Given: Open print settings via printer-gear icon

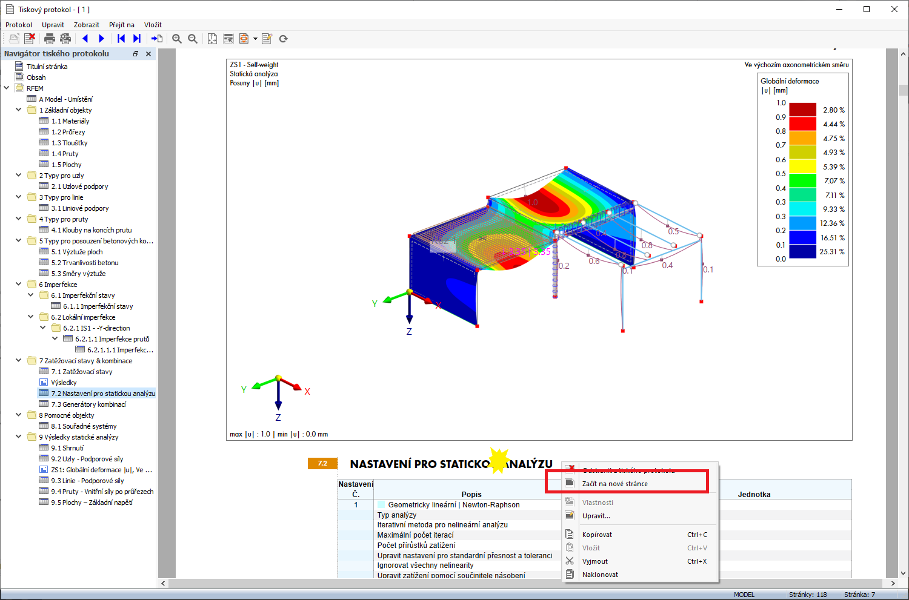Looking at the screenshot, I should click(65, 39).
